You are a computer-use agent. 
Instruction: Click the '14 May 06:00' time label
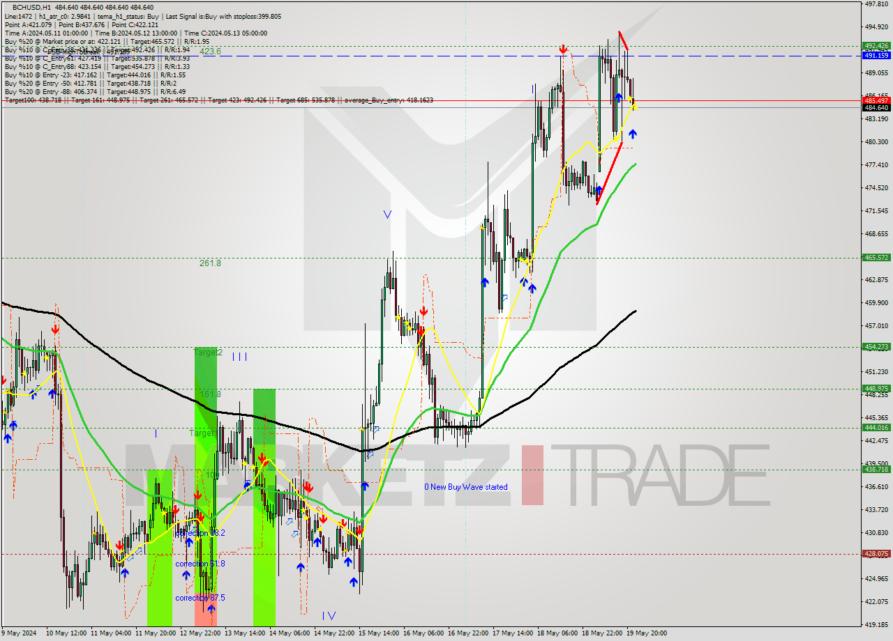click(290, 633)
